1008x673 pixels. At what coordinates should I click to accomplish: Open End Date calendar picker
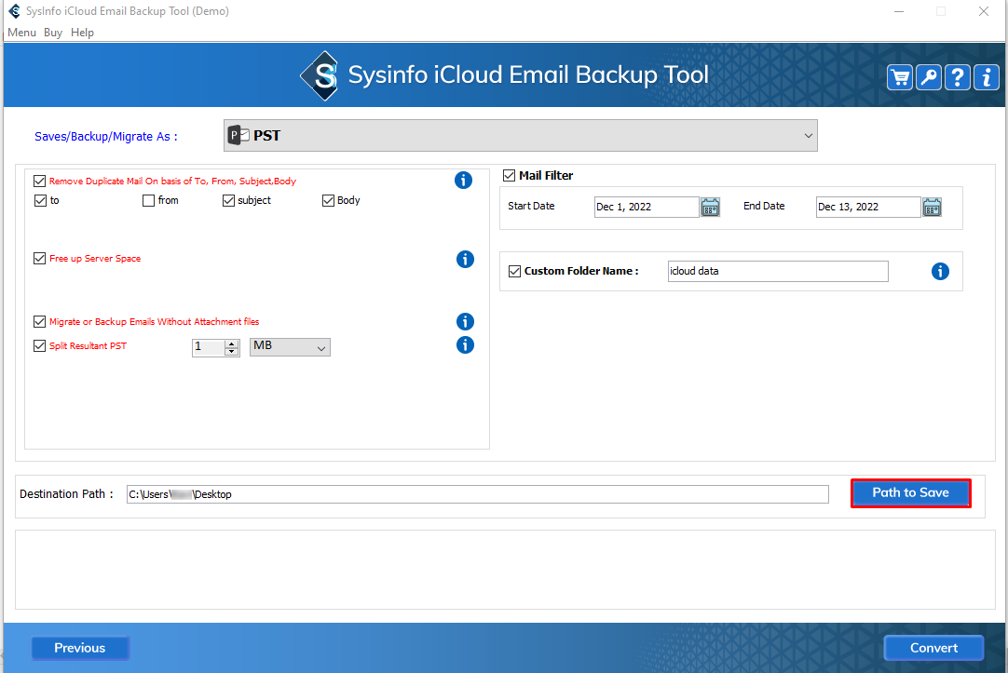pos(932,207)
